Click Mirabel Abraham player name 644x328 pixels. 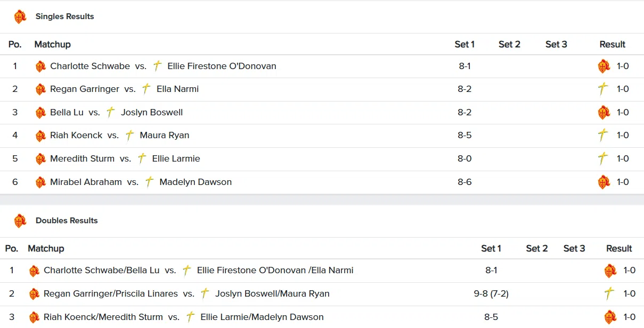tap(86, 182)
